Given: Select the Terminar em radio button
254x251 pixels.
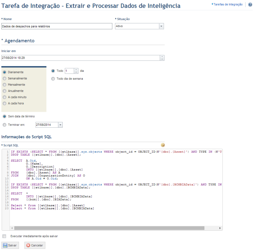Looking at the screenshot, I should [4, 125].
